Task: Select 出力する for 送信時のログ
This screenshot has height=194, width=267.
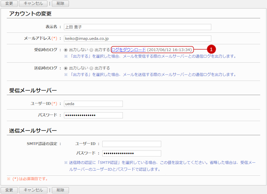Action: click(x=92, y=68)
